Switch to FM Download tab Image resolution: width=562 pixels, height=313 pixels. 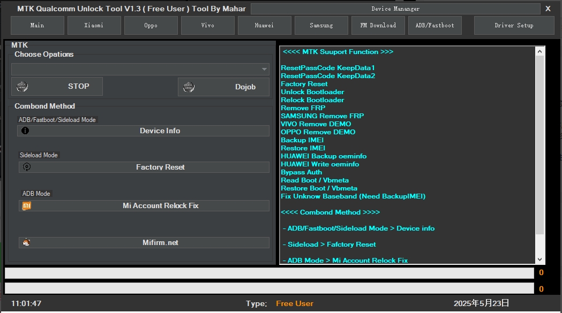[x=378, y=26]
